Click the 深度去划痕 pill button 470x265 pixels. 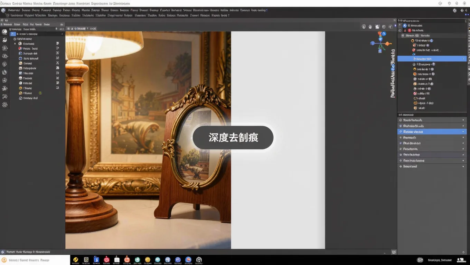click(233, 137)
